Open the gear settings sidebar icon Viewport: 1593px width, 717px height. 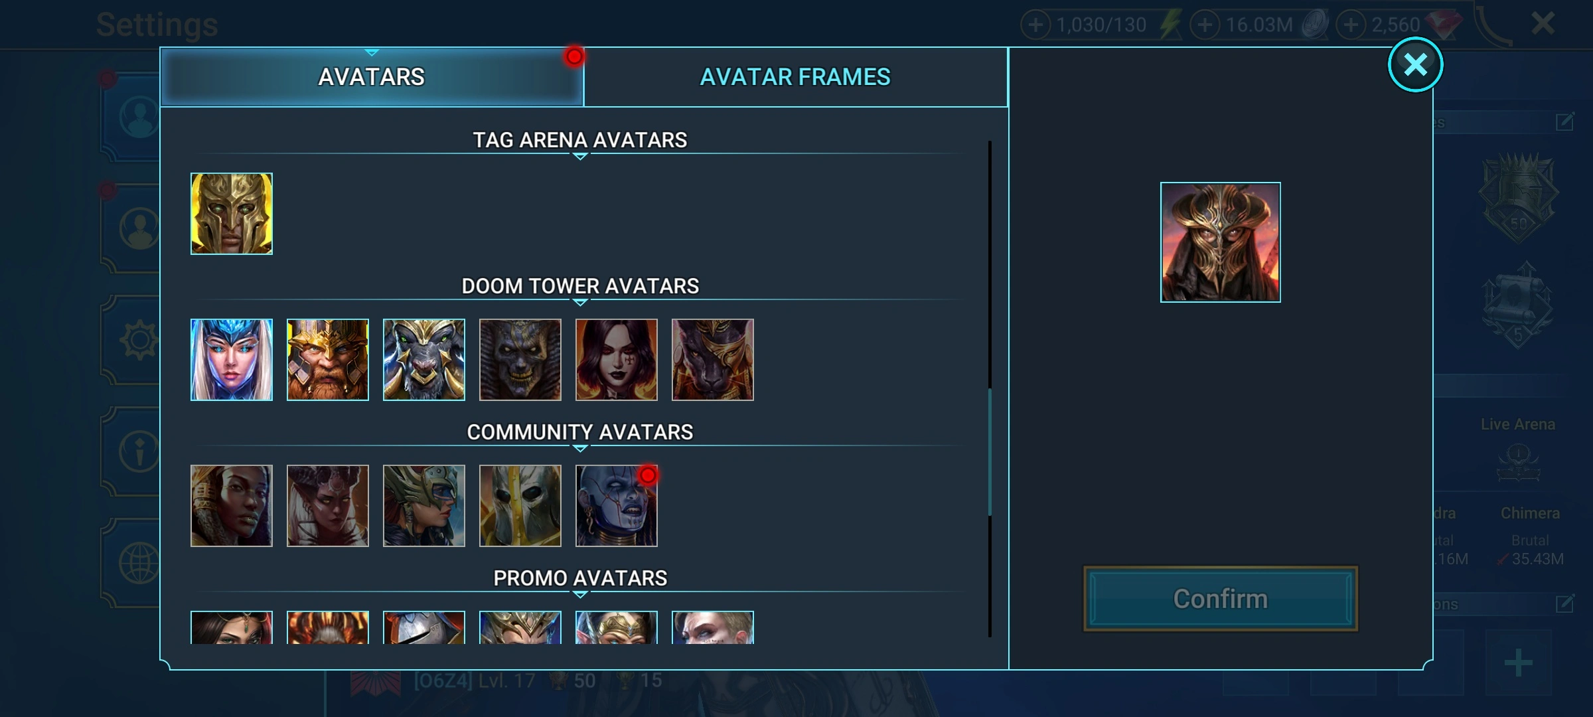[139, 341]
